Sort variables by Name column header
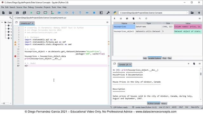Viewport: 203px width, 114px height. [124, 23]
